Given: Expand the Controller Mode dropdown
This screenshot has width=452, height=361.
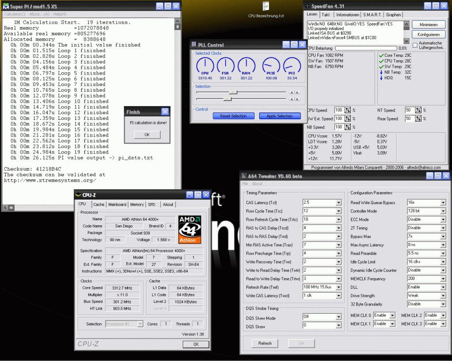Looking at the screenshot, I should click(443, 211).
